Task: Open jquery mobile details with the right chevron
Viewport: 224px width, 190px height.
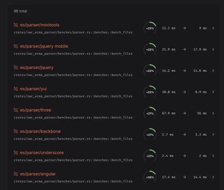Action: (x=213, y=49)
